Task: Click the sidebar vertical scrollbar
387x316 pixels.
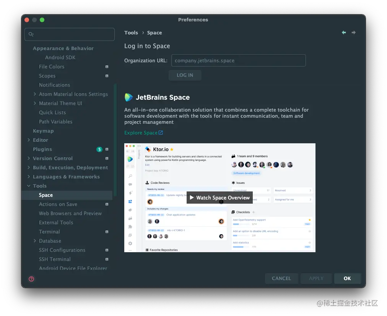Action: point(115,139)
